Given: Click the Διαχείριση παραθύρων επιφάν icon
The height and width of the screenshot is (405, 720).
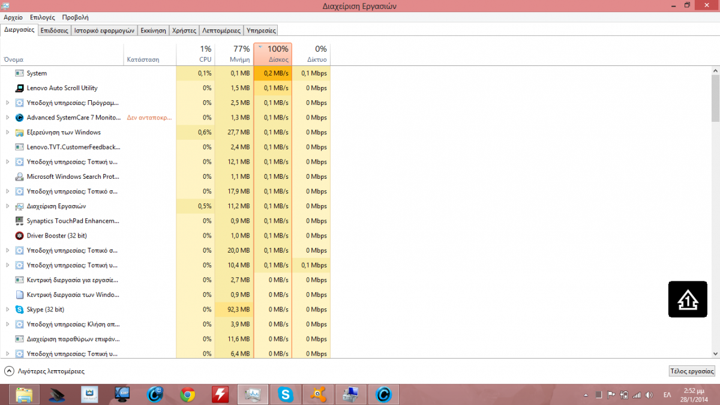Looking at the screenshot, I should click(x=19, y=339).
